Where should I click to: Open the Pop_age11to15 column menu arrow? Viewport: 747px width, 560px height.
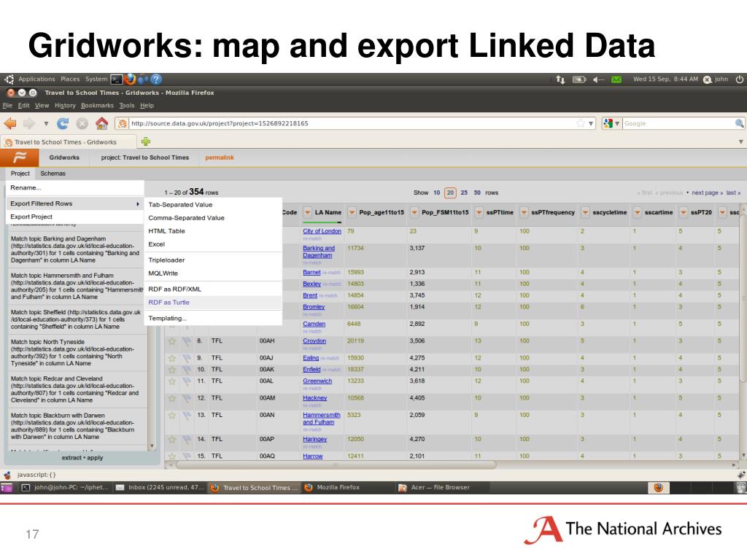(352, 212)
